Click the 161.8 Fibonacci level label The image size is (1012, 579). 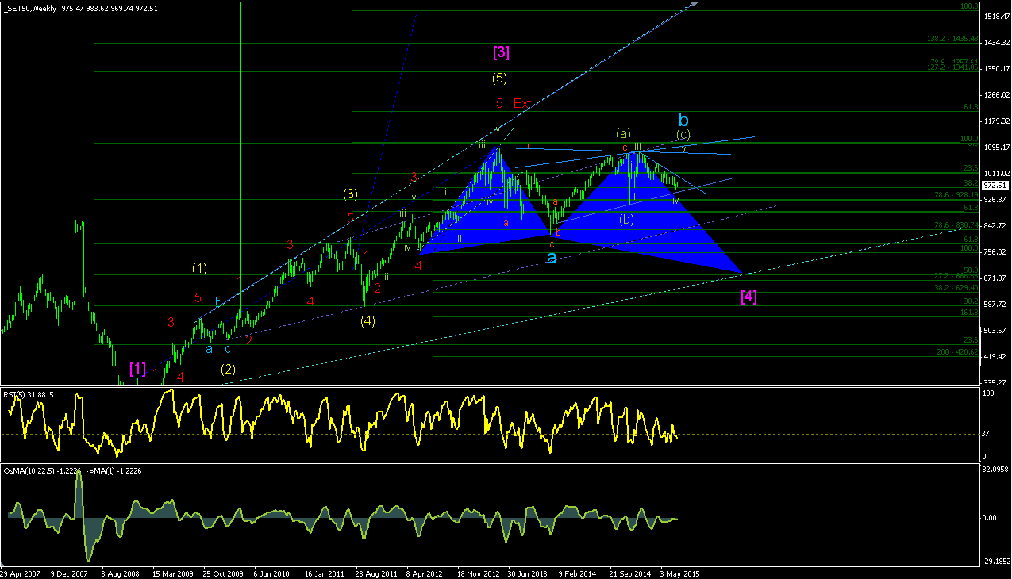pos(968,313)
